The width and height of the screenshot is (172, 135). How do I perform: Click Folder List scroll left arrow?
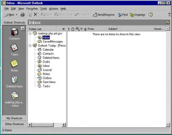[x=30, y=125]
